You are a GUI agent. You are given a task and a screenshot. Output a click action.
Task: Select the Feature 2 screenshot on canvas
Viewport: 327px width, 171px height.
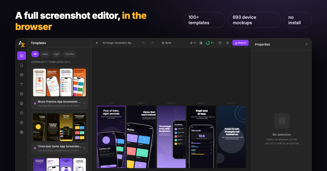(171, 137)
